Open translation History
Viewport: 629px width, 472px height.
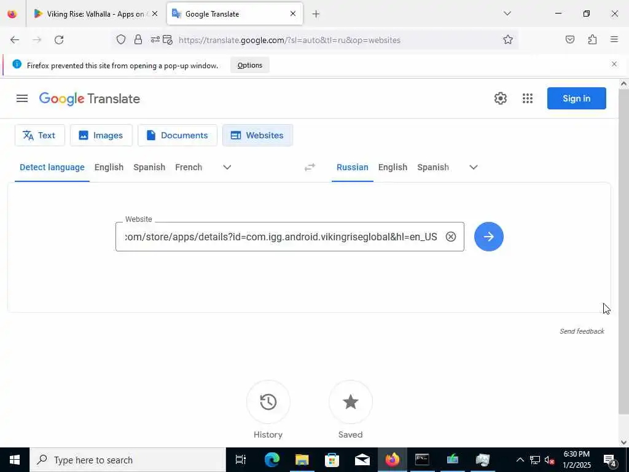pos(268,402)
